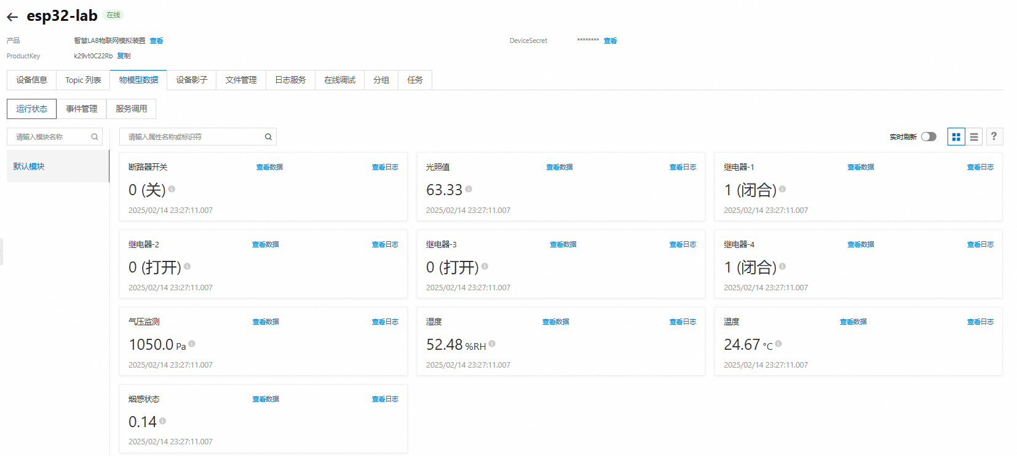Open the 设备影子 tab
Viewport: 1017px width, 456px height.
coord(191,80)
